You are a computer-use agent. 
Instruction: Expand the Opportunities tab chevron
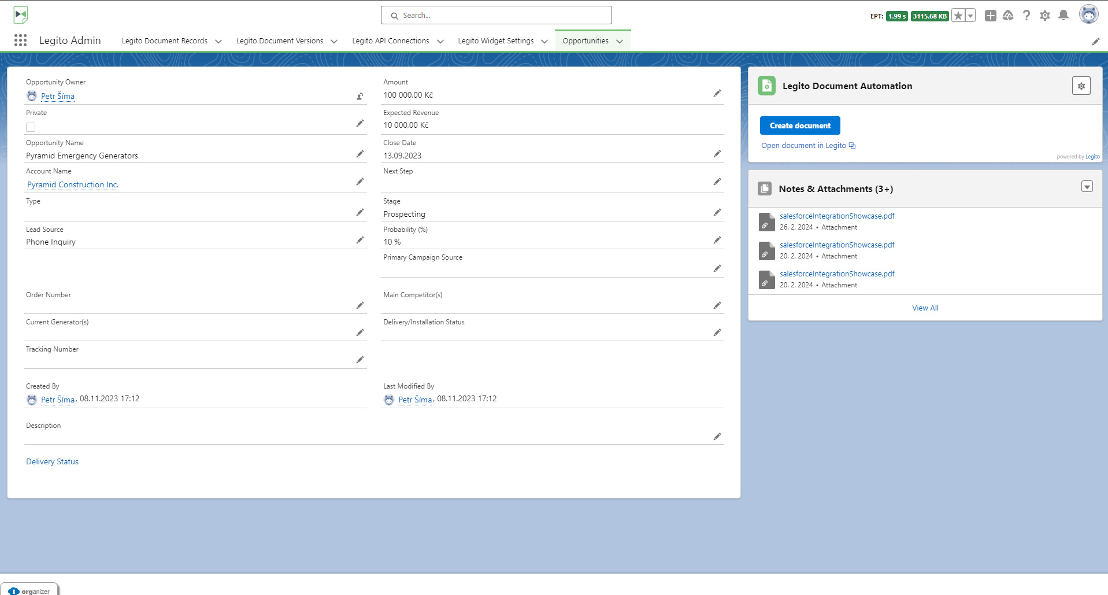(x=619, y=41)
